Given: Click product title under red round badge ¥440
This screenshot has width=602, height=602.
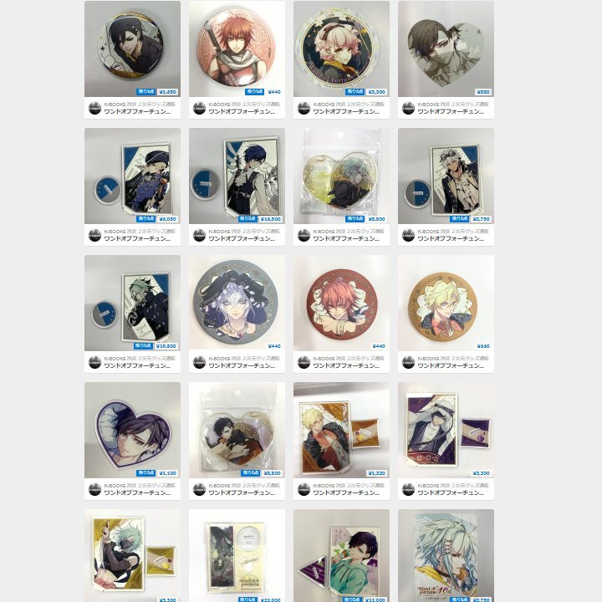Looking at the screenshot, I should tap(346, 366).
